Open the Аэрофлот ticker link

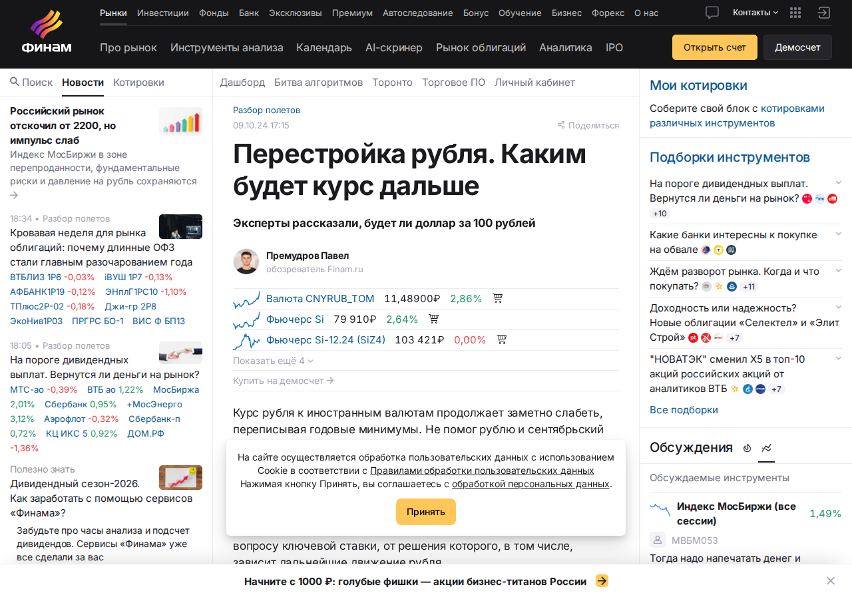65,419
